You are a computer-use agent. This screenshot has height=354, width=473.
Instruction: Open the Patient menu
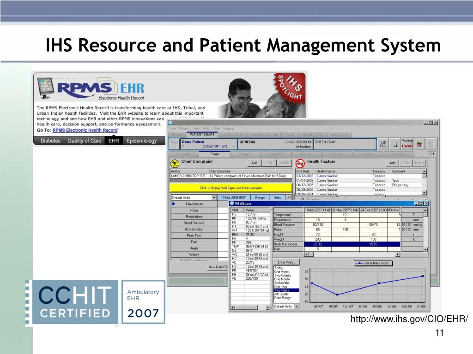pyautogui.click(x=184, y=128)
